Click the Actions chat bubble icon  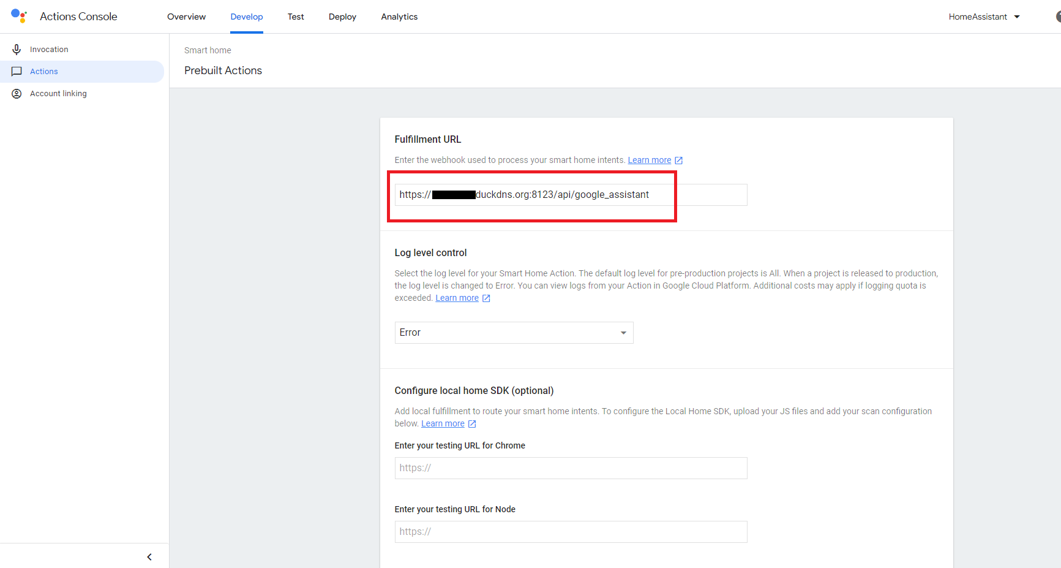(17, 72)
